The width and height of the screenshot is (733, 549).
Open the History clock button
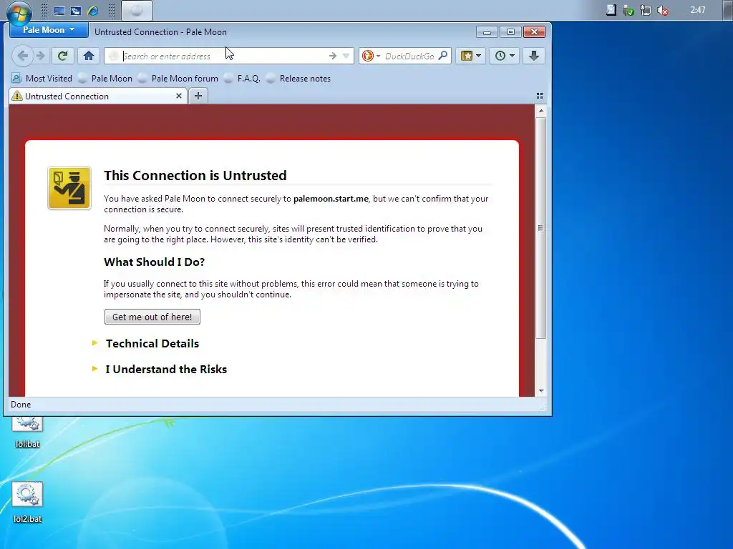[505, 56]
